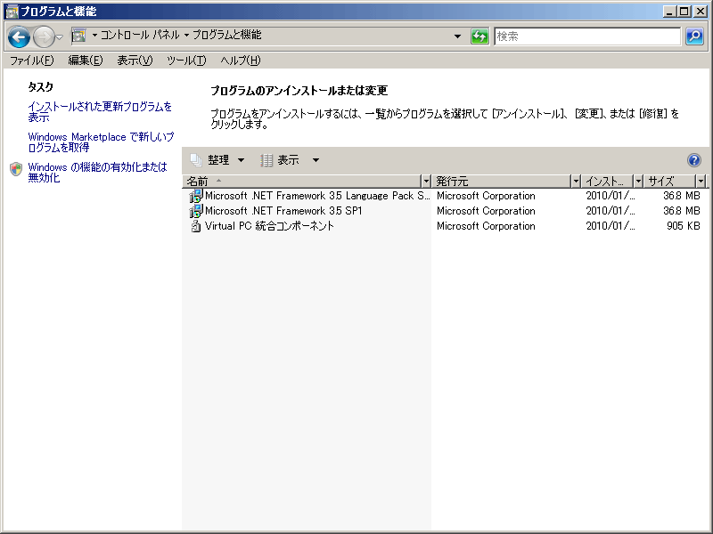The width and height of the screenshot is (713, 534).
Task: Close the プログラムと機能 window
Action: (x=701, y=12)
